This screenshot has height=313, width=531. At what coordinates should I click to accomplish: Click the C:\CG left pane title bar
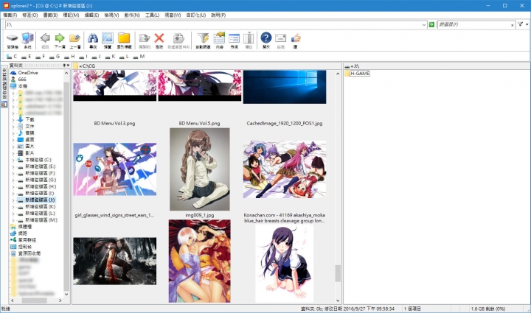[x=207, y=66]
